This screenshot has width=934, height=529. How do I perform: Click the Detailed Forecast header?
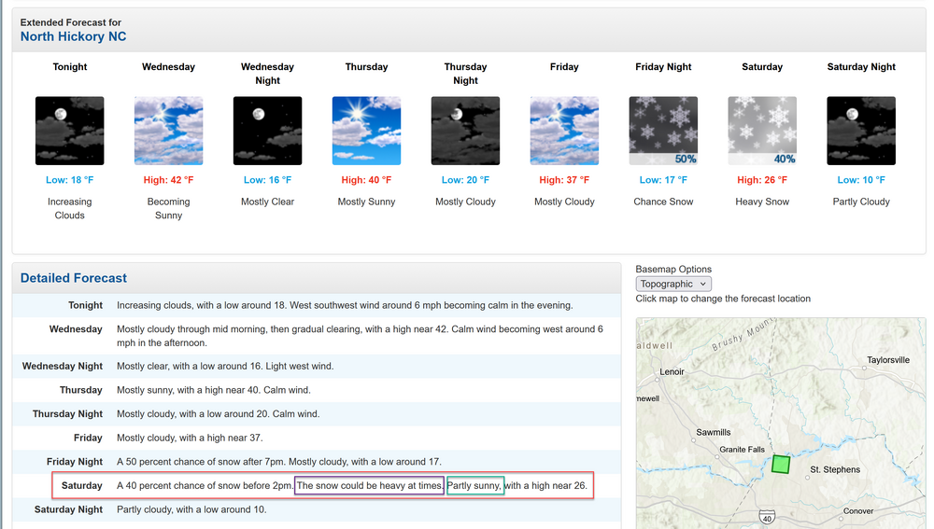(74, 278)
